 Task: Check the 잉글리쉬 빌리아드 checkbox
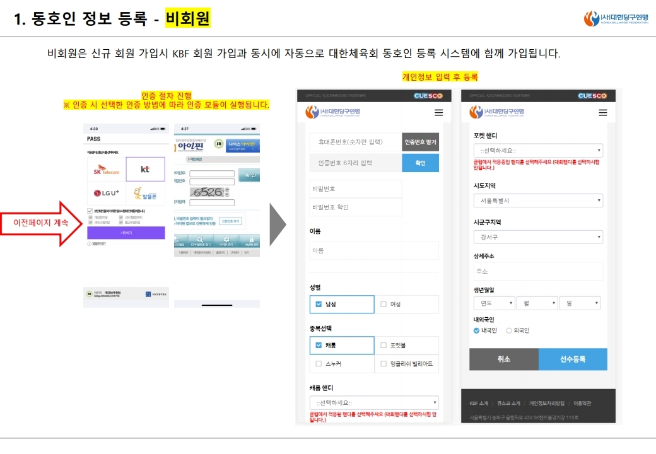384,364
